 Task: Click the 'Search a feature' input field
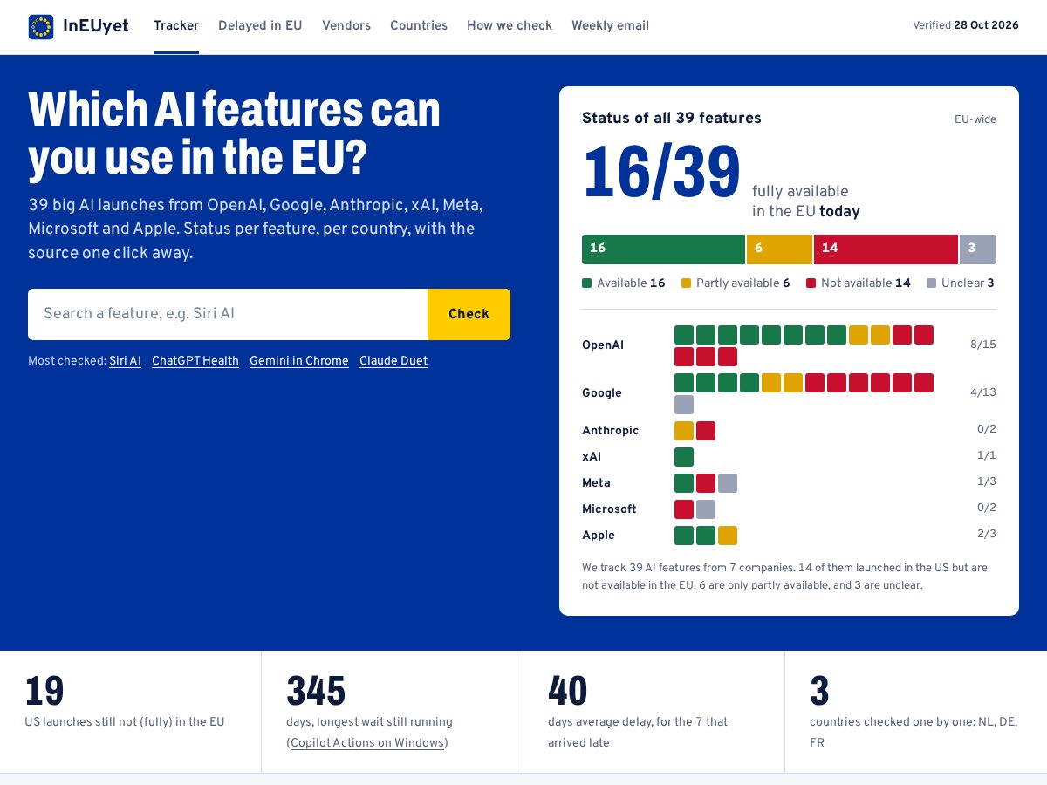[228, 314]
